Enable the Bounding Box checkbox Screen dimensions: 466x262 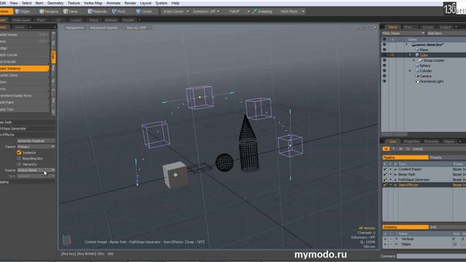(x=20, y=159)
